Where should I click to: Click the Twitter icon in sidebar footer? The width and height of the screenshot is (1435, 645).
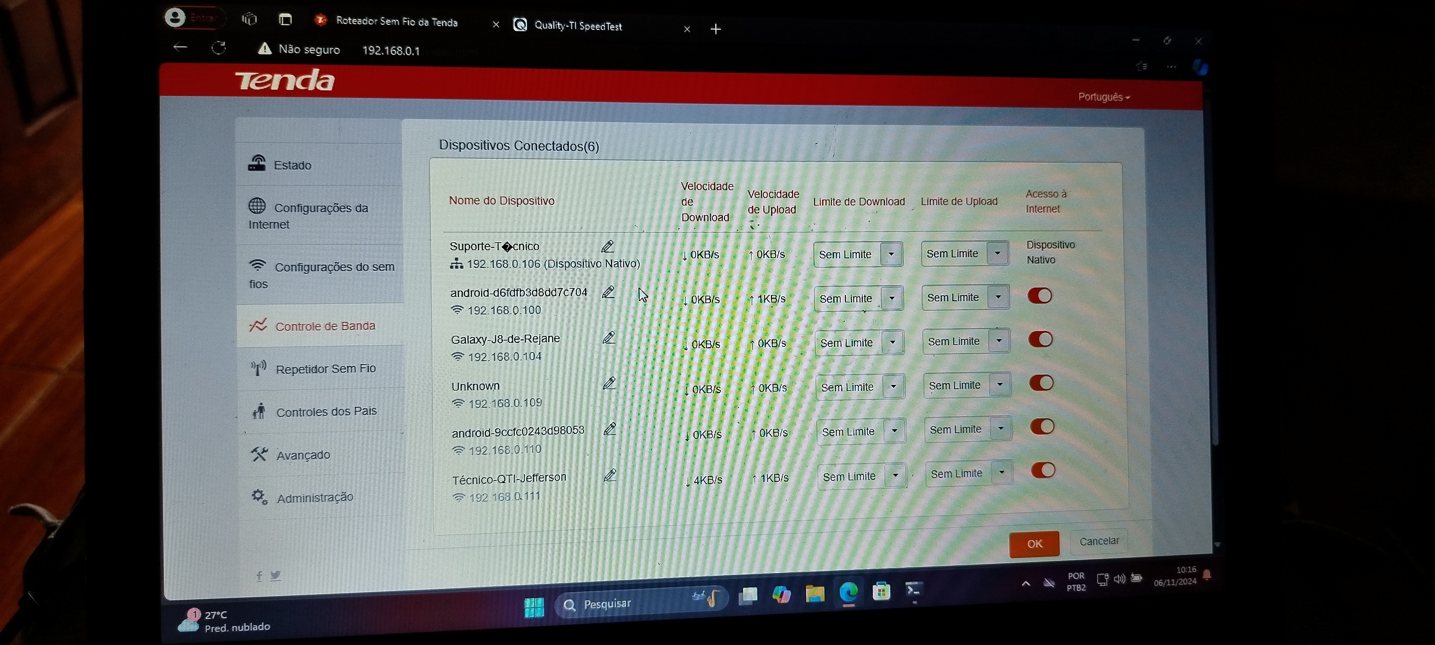pos(275,575)
